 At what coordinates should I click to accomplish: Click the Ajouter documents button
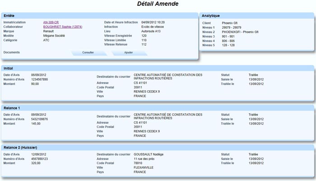click(129, 53)
